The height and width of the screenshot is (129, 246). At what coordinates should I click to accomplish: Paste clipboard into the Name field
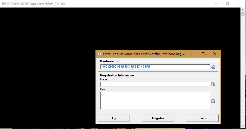click(x=213, y=84)
